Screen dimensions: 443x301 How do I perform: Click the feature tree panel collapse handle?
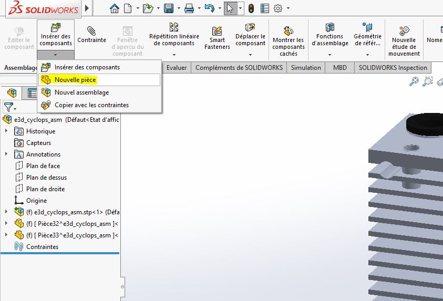click(x=122, y=287)
